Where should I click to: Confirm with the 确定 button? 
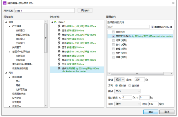[151, 112]
